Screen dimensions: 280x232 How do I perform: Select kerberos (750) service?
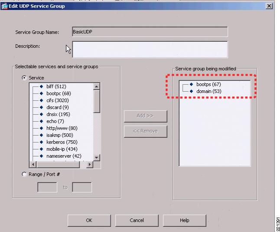(62, 142)
